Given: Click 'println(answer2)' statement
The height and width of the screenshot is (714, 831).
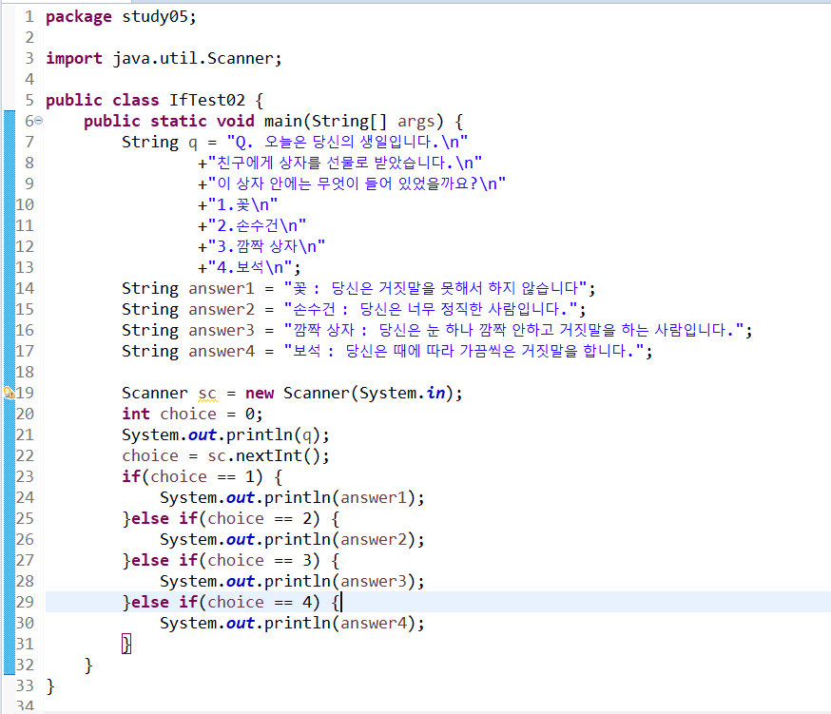Looking at the screenshot, I should click(x=339, y=540).
